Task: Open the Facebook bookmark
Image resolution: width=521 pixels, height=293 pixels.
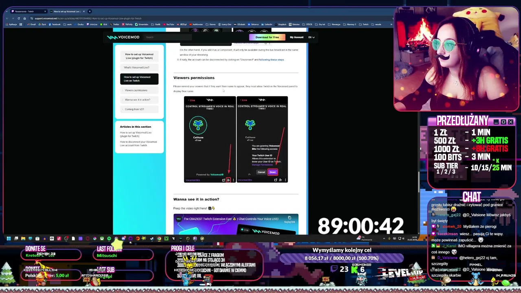Action: tap(55, 24)
